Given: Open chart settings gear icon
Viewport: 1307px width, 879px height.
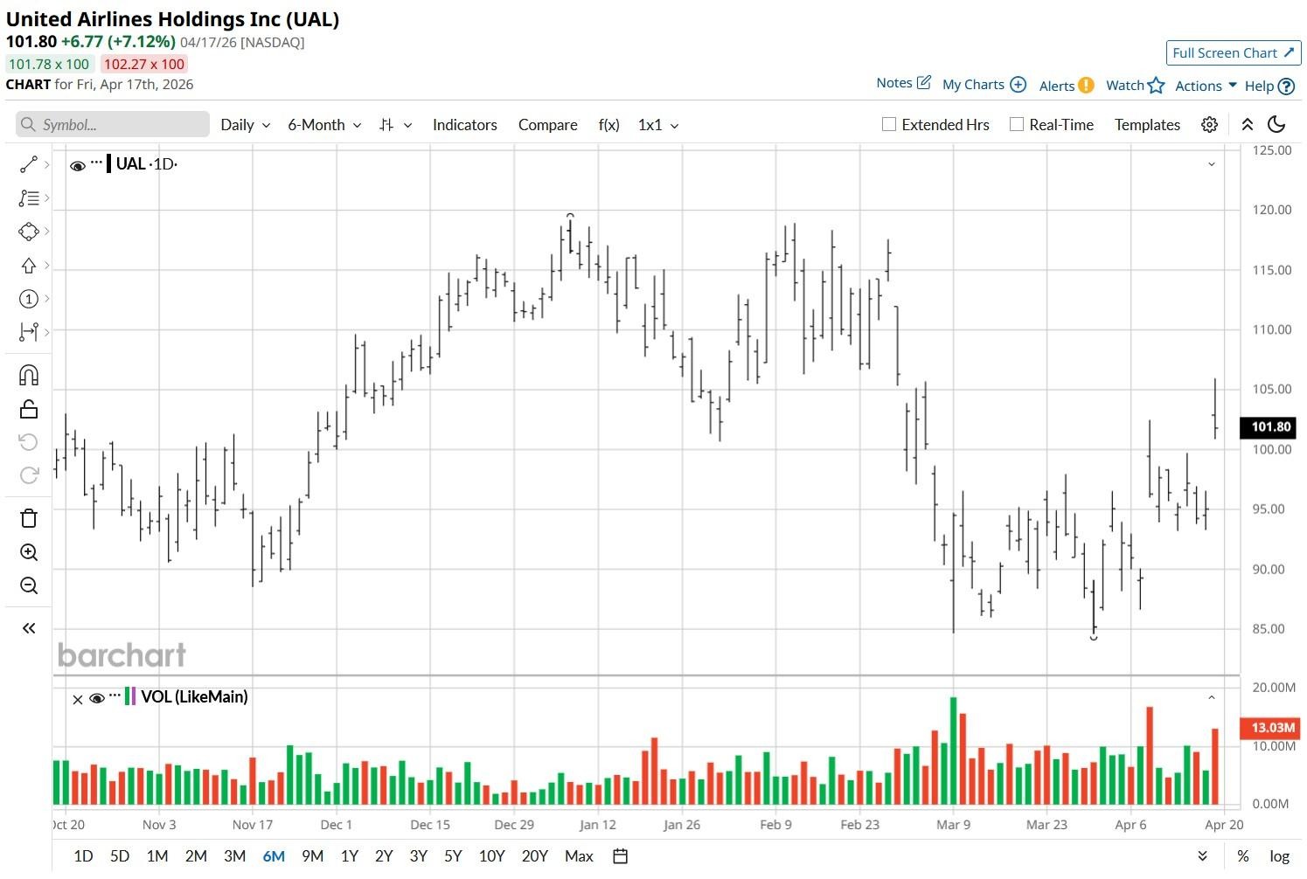Looking at the screenshot, I should click(x=1209, y=125).
